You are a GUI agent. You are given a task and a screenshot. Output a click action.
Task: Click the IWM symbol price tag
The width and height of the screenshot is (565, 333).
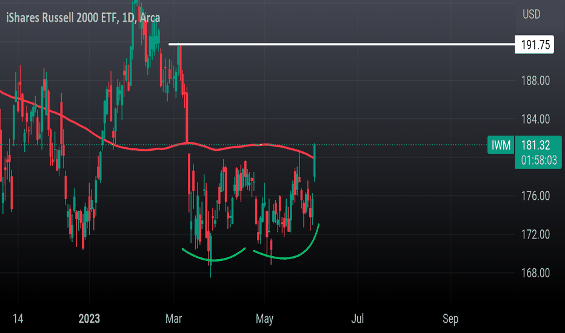coord(501,145)
